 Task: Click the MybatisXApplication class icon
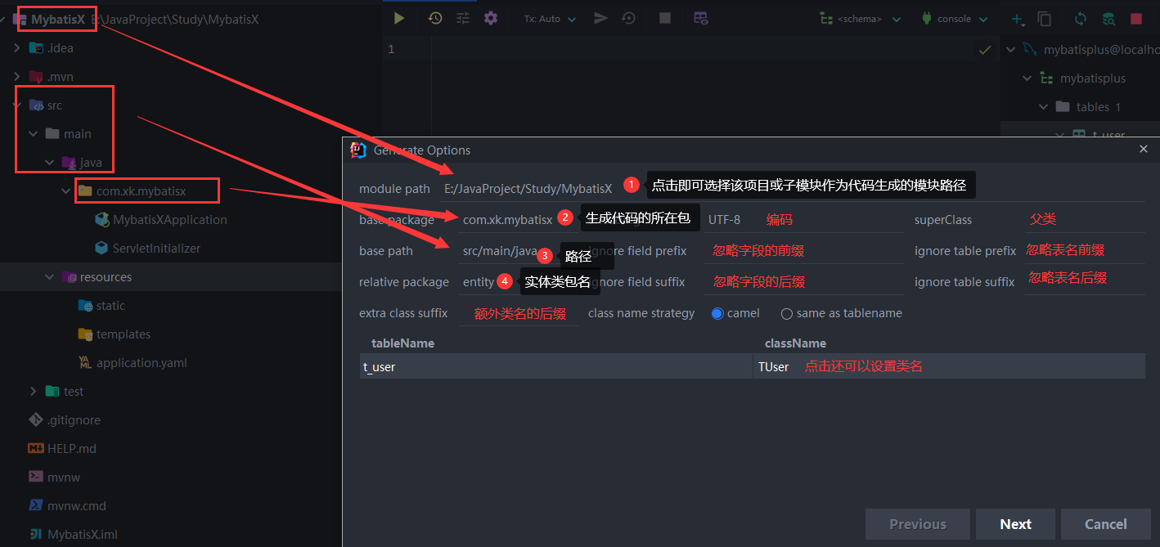[102, 219]
